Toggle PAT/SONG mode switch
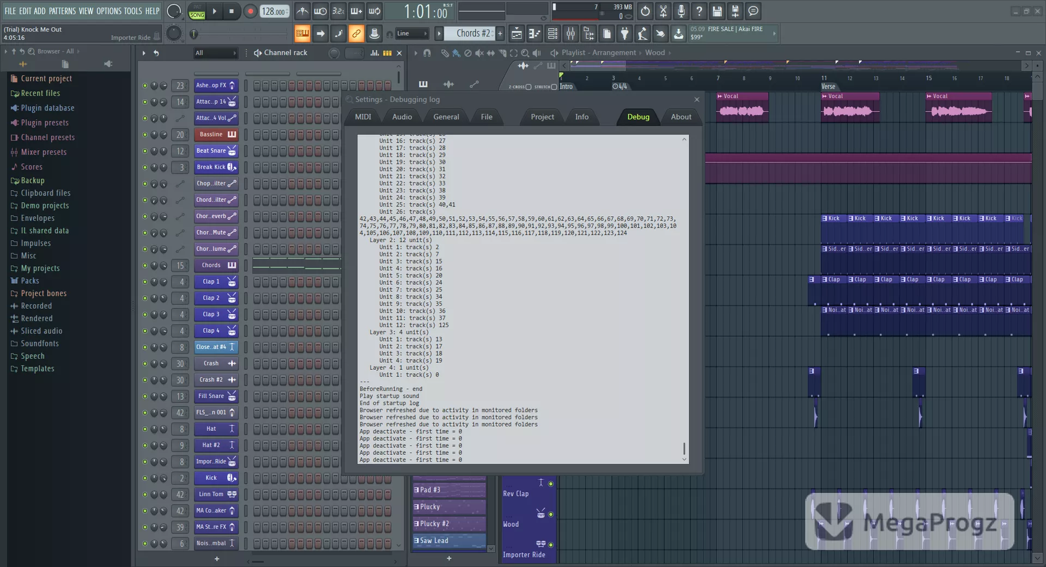This screenshot has width=1046, height=567. (x=197, y=11)
